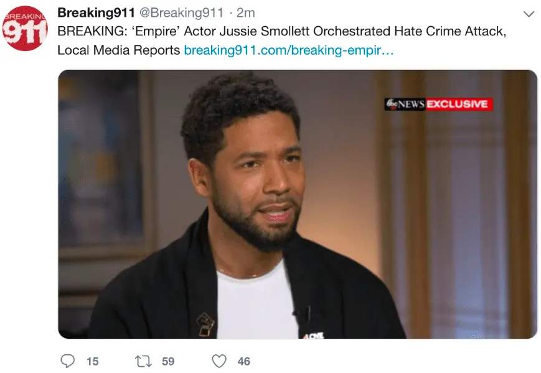The height and width of the screenshot is (373, 541).
Task: Retweet using the retweet arrows icon
Action: coord(143,361)
